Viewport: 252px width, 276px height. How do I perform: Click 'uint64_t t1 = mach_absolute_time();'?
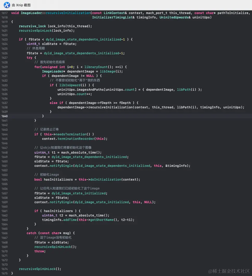coord(68,153)
